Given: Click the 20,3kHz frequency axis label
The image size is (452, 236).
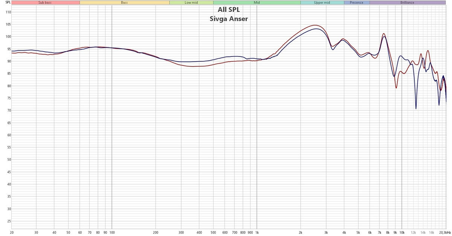Looking at the screenshot, I should [x=444, y=233].
